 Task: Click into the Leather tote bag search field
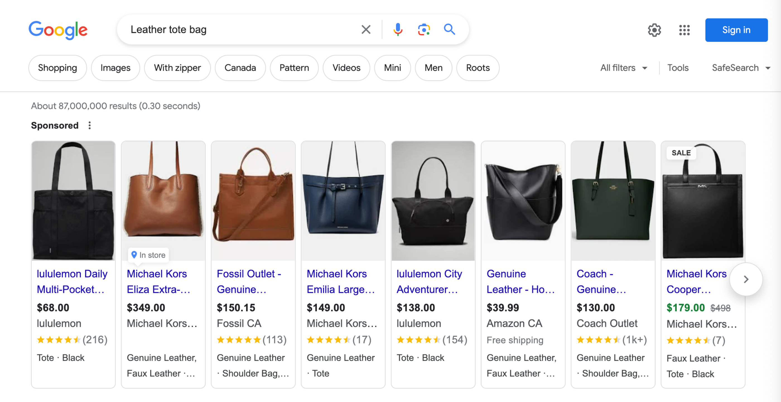tap(240, 29)
